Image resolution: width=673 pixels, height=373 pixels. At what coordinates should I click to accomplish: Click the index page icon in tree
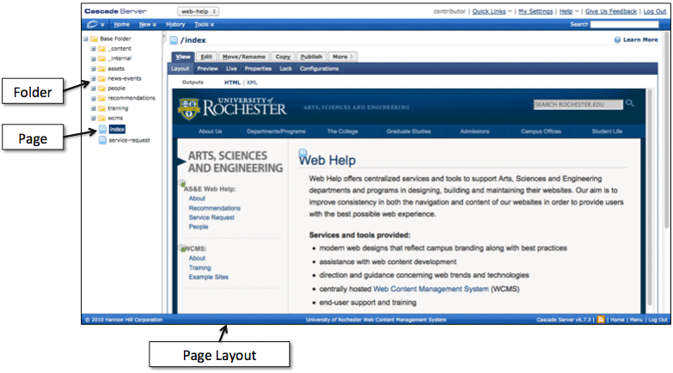coord(102,129)
